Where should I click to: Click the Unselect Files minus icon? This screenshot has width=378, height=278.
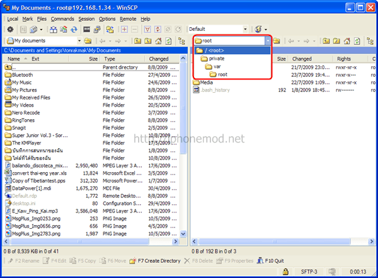pyautogui.click(x=135, y=30)
